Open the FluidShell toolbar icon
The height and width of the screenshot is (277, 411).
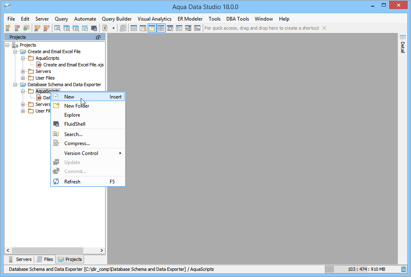click(x=94, y=28)
